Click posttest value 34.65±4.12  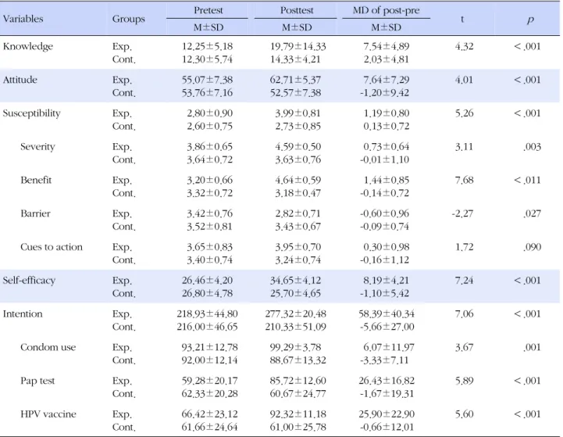coord(295,281)
